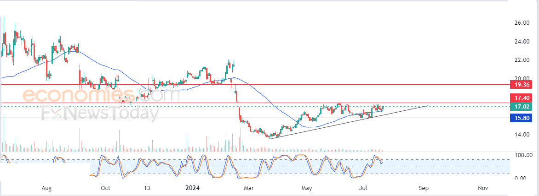539x196 pixels.
Task: Select the 17.02 current price label
Action: coord(521,107)
